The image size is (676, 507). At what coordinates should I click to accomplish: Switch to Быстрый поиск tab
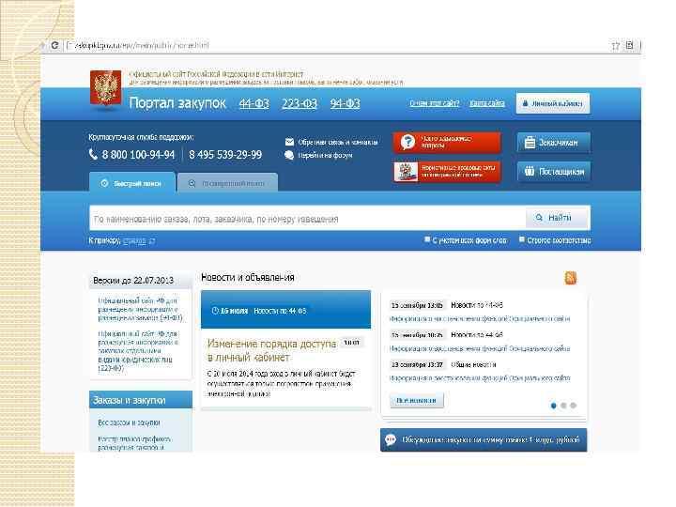tap(132, 183)
